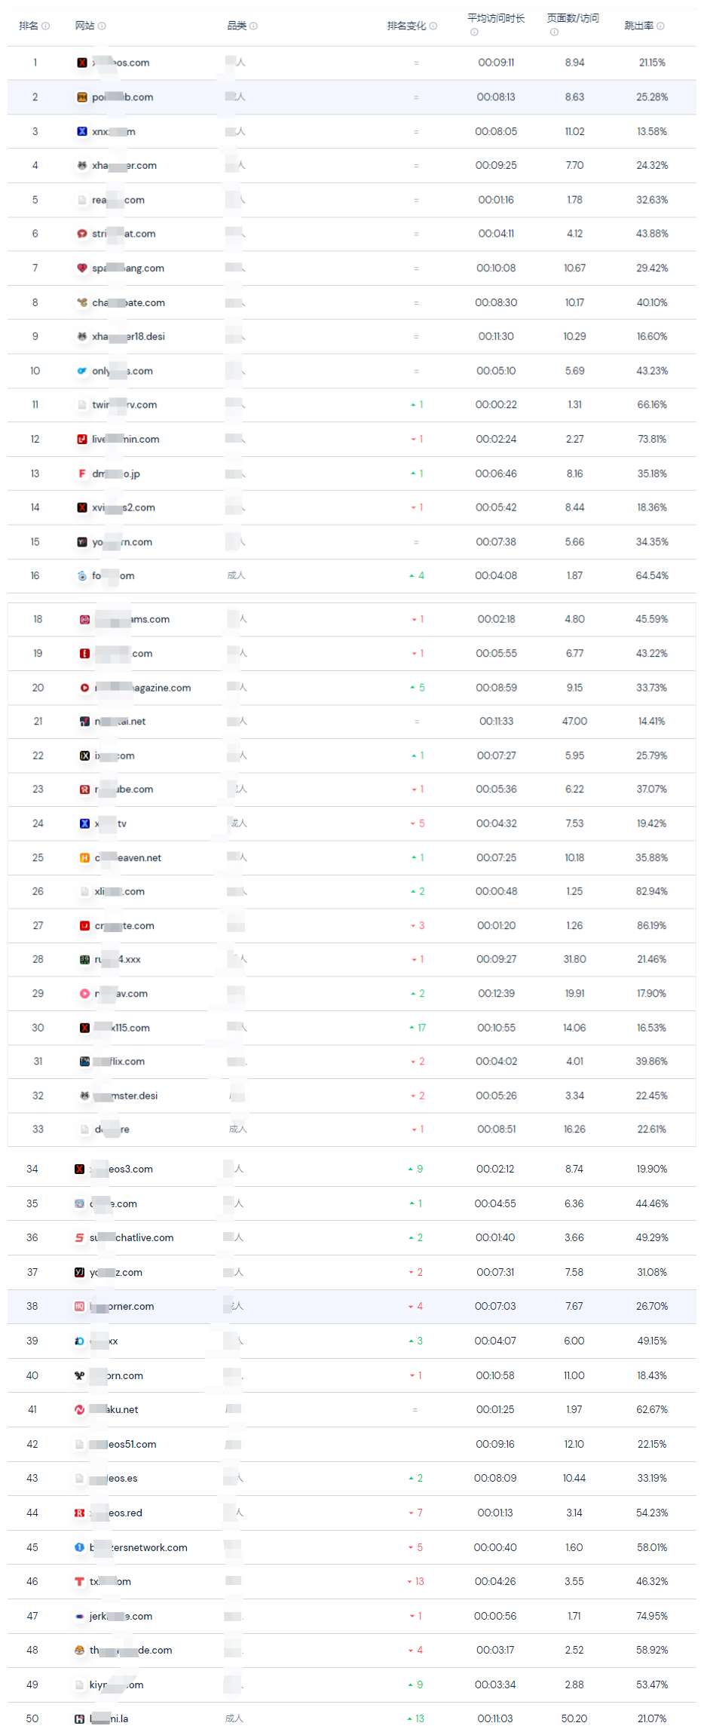This screenshot has width=704, height=1732.
Task: Sort by the 平均访问时长 column header
Action: (x=496, y=18)
